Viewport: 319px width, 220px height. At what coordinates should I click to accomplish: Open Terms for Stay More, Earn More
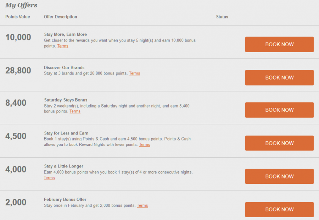(63, 46)
